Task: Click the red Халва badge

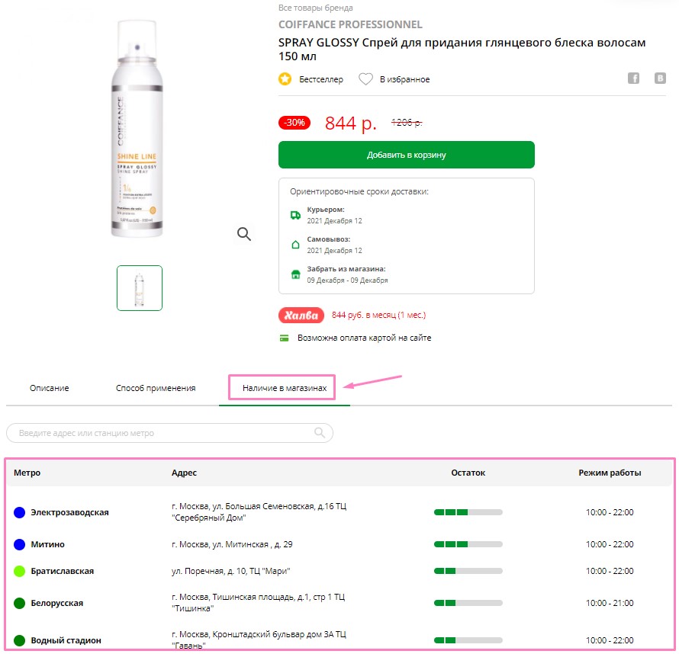Action: point(301,315)
